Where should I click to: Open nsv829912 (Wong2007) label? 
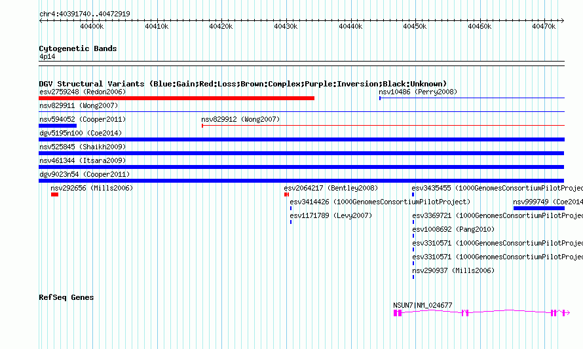click(240, 119)
